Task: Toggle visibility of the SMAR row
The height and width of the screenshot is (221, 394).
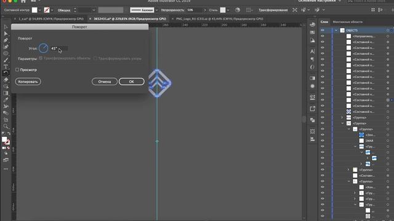Action: tap(323, 141)
